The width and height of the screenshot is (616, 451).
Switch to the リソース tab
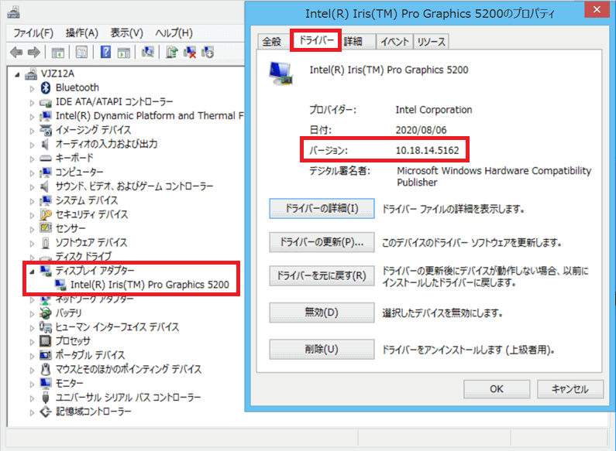tap(431, 42)
